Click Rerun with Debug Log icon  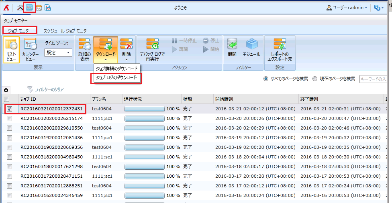152,49
